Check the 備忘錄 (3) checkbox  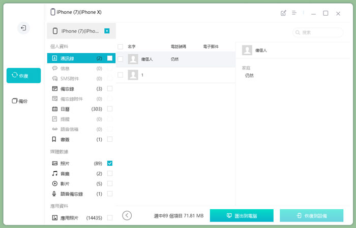[x=110, y=89]
